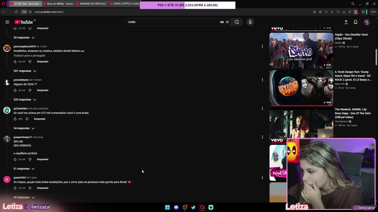The image size is (378, 212).
Task: Expand the 40 respostas replies
Action: point(24,197)
